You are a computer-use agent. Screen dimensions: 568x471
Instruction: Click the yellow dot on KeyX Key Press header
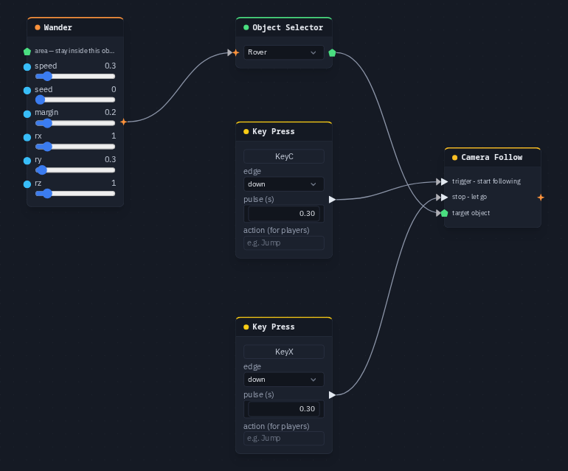(x=246, y=327)
